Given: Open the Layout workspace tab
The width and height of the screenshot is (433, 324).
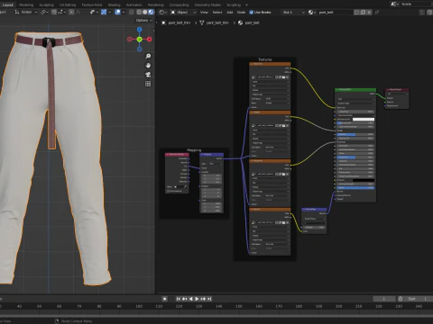Looking at the screenshot, I should (x=7, y=4).
